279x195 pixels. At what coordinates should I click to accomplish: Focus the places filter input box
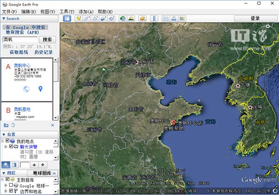click(25, 165)
